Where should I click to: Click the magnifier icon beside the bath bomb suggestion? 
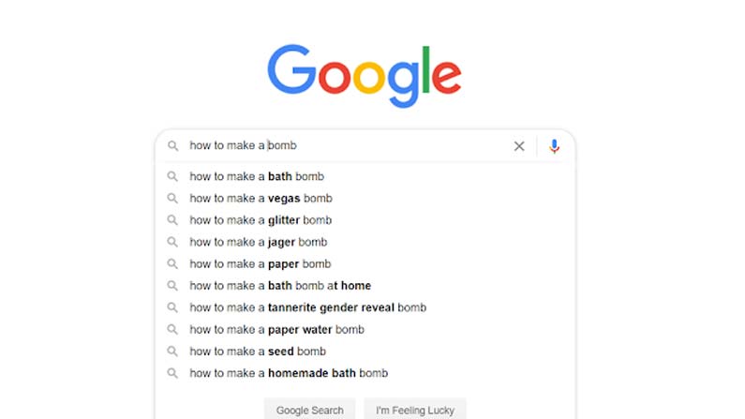point(172,177)
